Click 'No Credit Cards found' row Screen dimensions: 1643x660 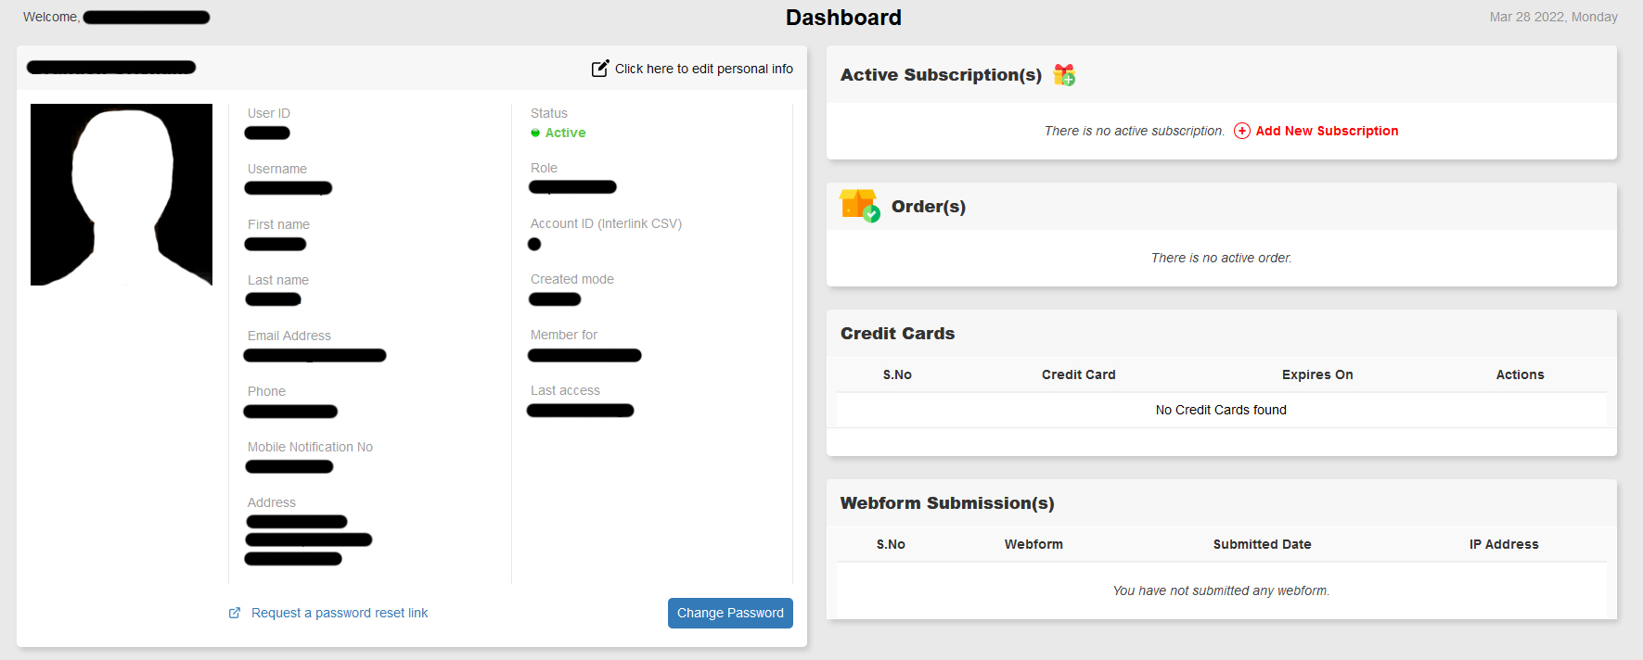pos(1221,410)
